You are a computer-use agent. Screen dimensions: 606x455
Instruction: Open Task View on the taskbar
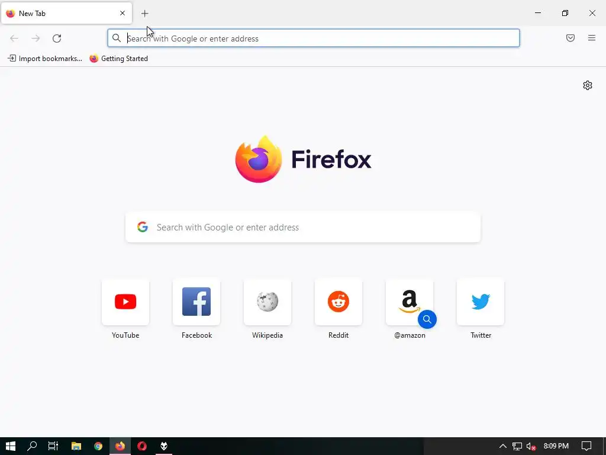tap(53, 446)
